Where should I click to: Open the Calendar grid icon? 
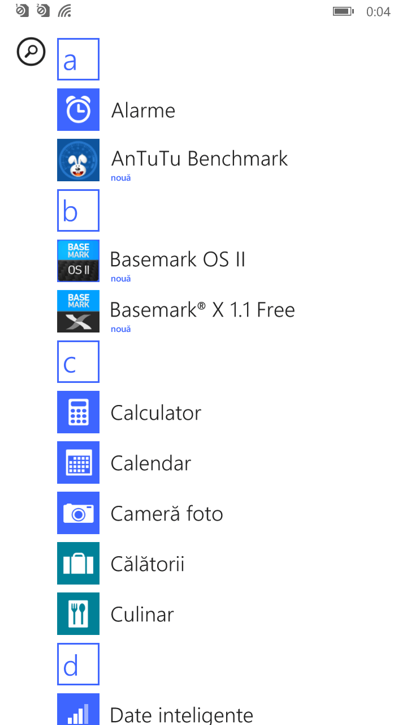(x=78, y=463)
